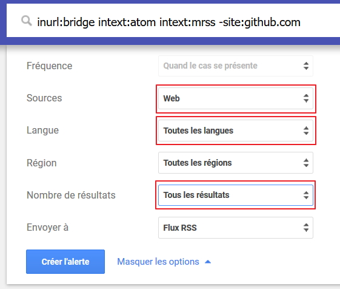The width and height of the screenshot is (340, 289).
Task: Click the alert query search field
Action: pos(173,21)
